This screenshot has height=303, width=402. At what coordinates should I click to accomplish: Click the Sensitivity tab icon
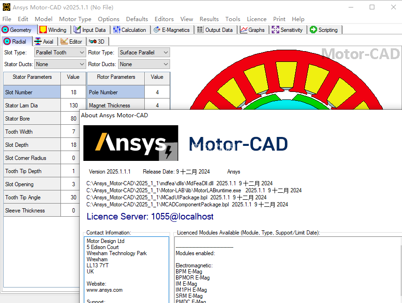(x=275, y=30)
